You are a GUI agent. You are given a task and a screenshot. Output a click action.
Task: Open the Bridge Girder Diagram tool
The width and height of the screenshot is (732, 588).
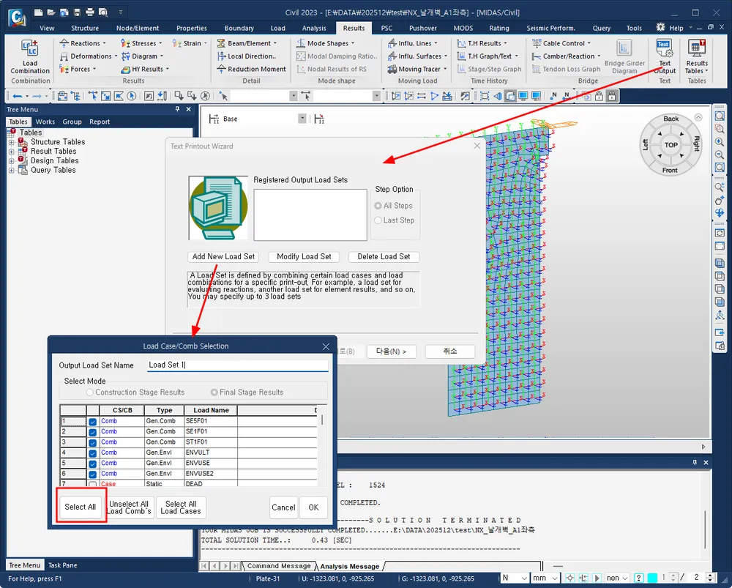624,56
